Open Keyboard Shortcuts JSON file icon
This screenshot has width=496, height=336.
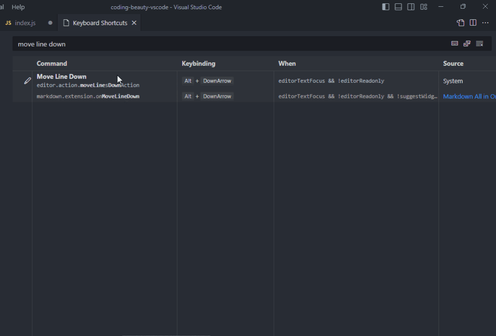pyautogui.click(x=461, y=23)
